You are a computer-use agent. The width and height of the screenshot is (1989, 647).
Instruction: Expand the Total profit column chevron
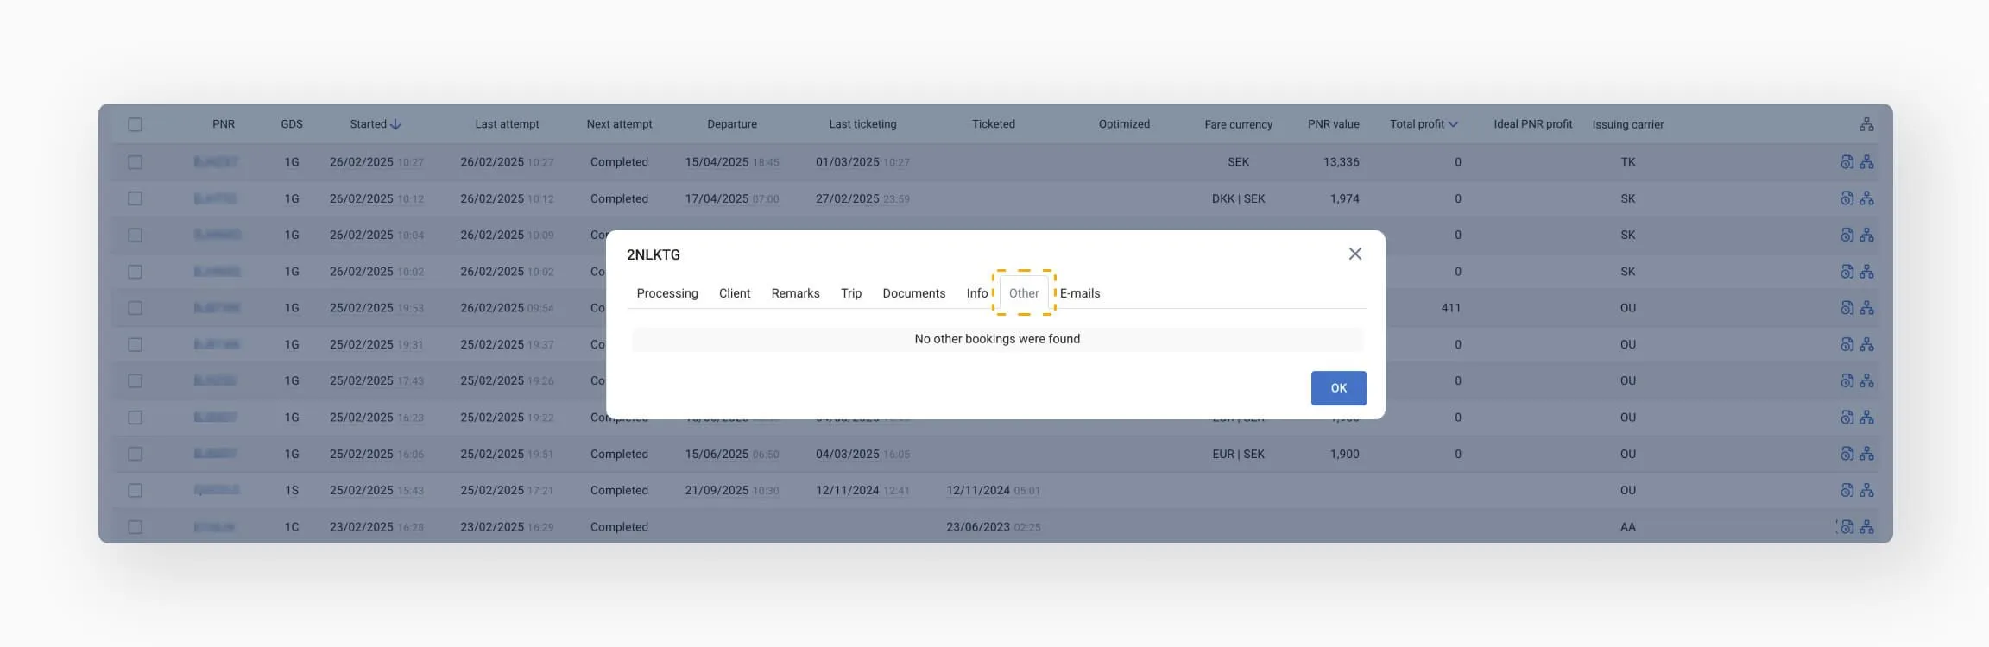point(1453,124)
